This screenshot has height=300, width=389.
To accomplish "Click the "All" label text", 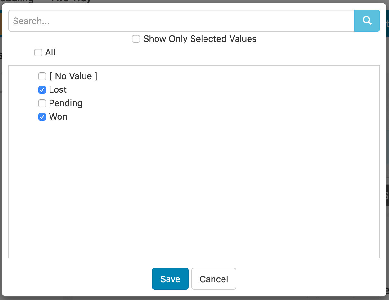I will [50, 52].
